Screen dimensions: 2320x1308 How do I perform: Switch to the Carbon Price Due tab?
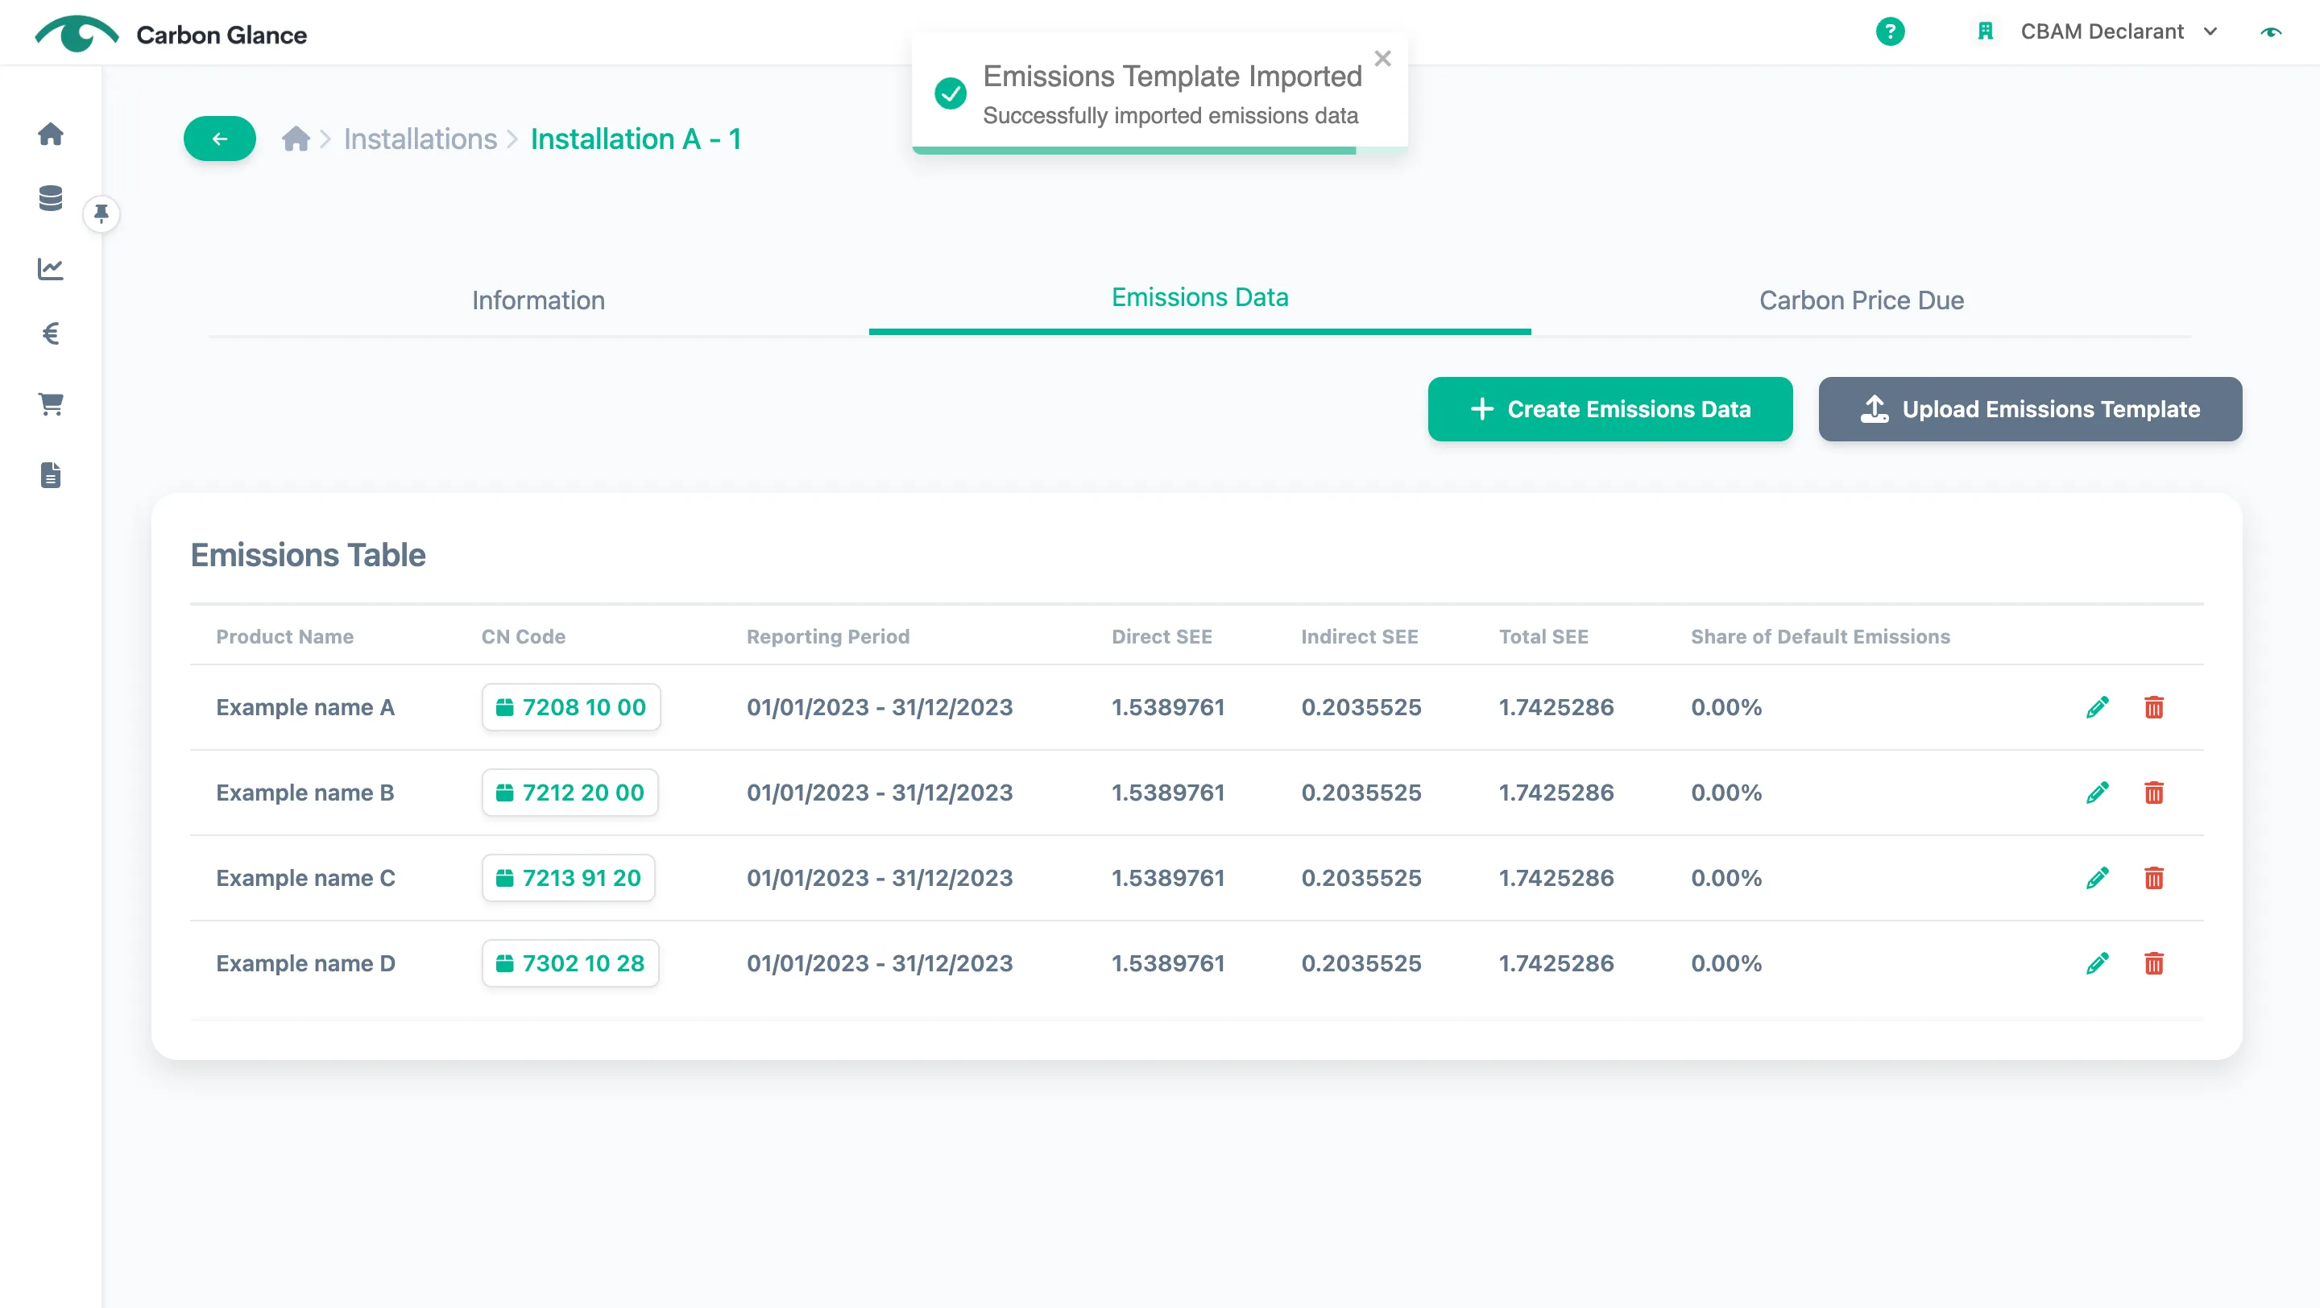(x=1862, y=300)
